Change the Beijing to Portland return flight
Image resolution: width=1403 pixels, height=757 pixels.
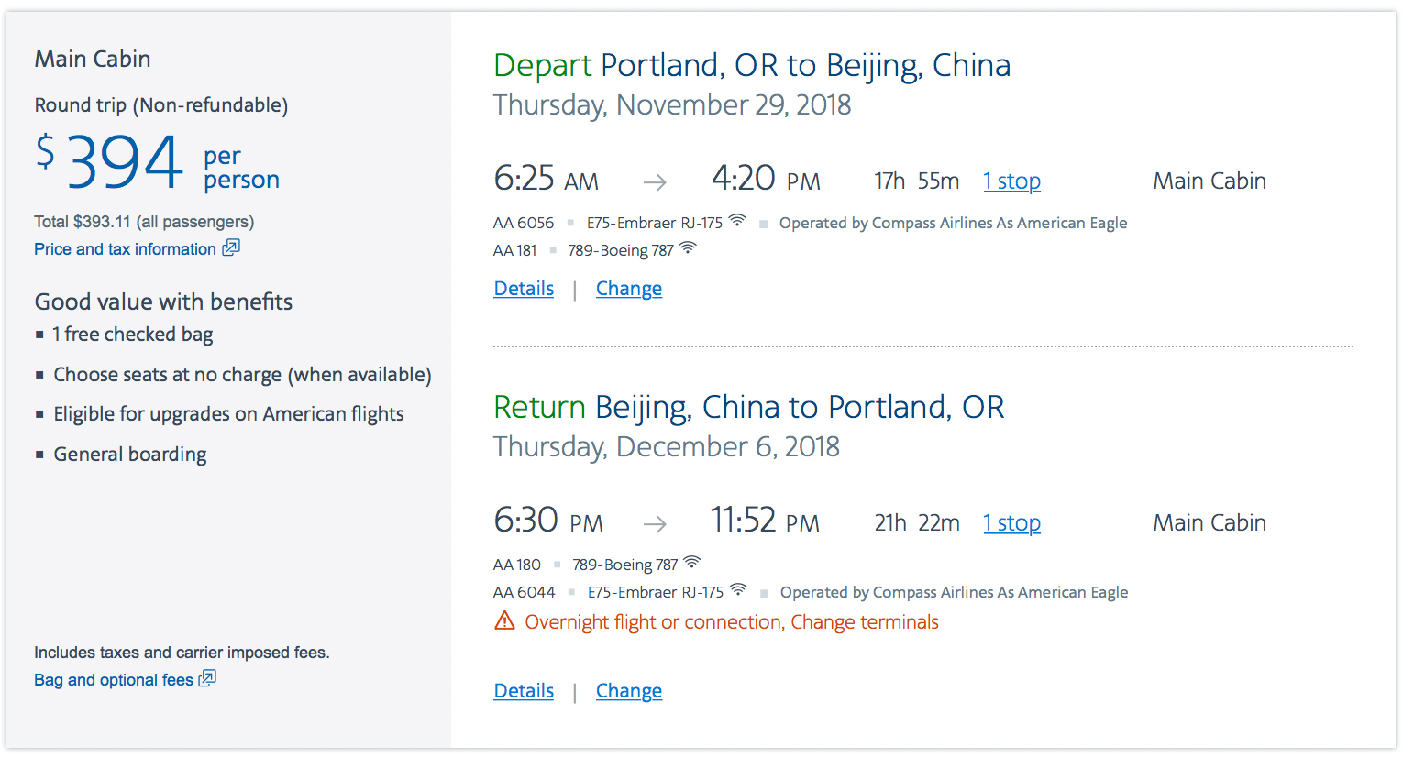pyautogui.click(x=629, y=691)
